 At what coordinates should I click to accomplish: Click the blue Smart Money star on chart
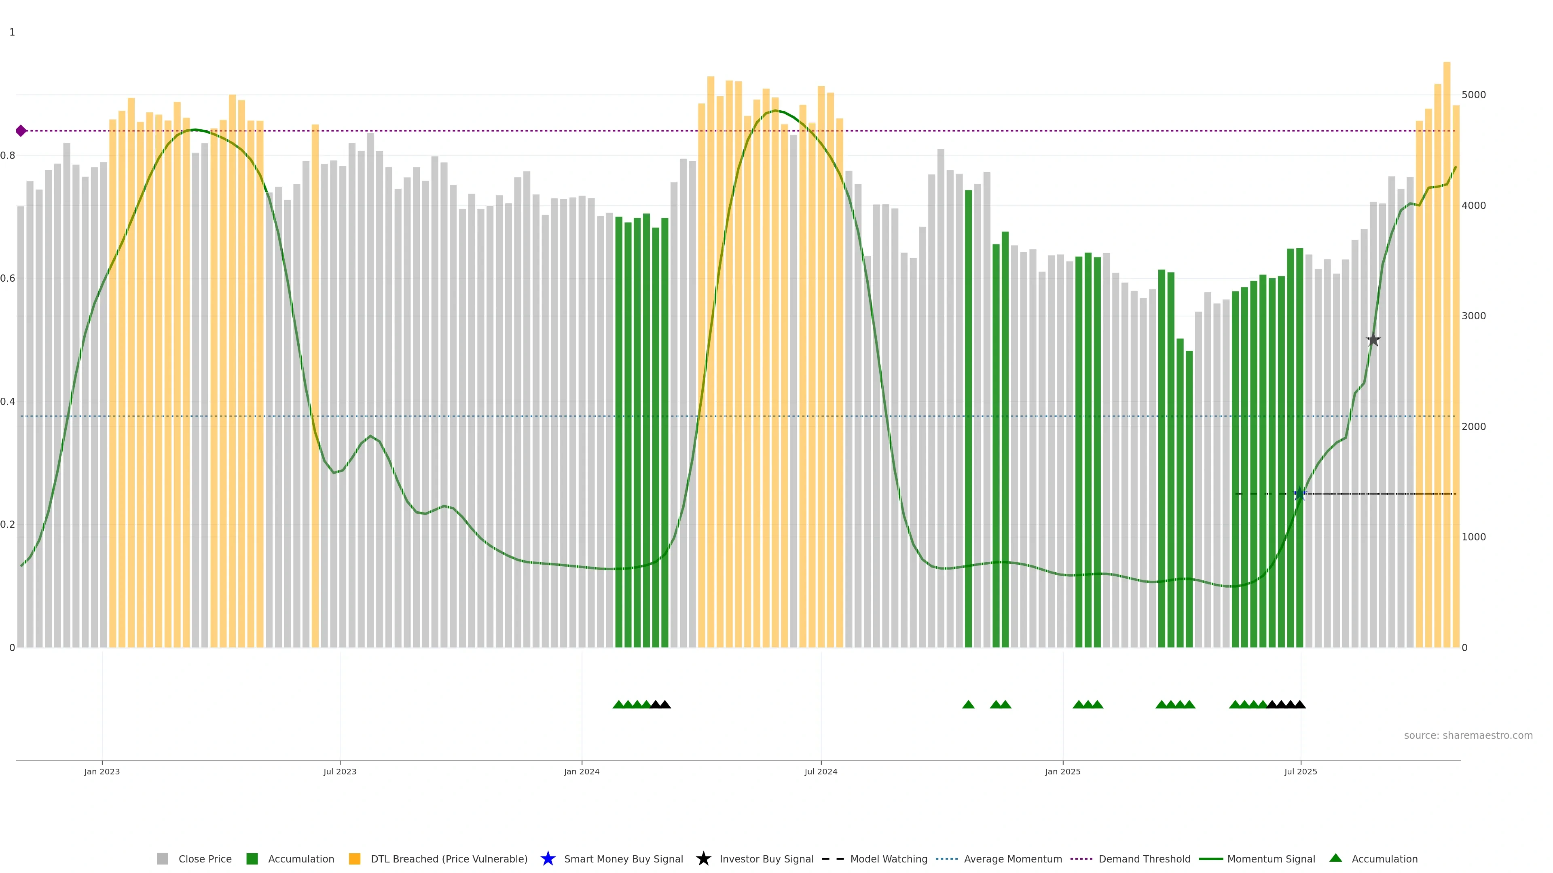tap(1300, 494)
